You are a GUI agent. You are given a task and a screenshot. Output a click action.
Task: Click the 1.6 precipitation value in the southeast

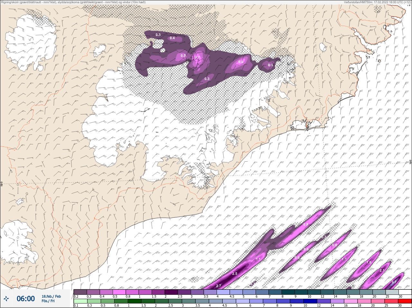(x=369, y=262)
